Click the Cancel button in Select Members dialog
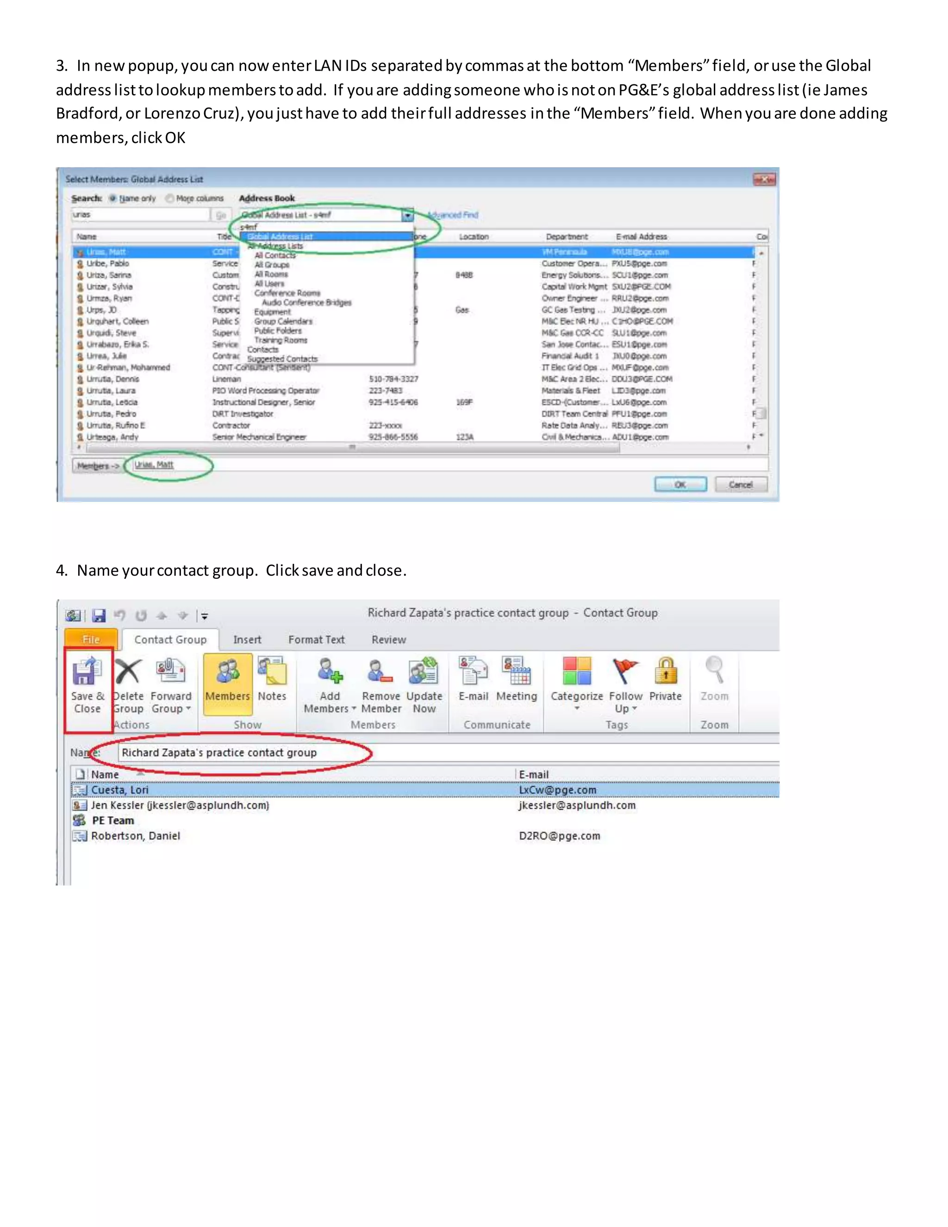The height and width of the screenshot is (1227, 948). pyautogui.click(x=741, y=484)
